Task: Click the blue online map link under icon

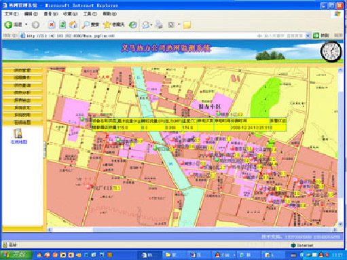Action: (x=19, y=142)
